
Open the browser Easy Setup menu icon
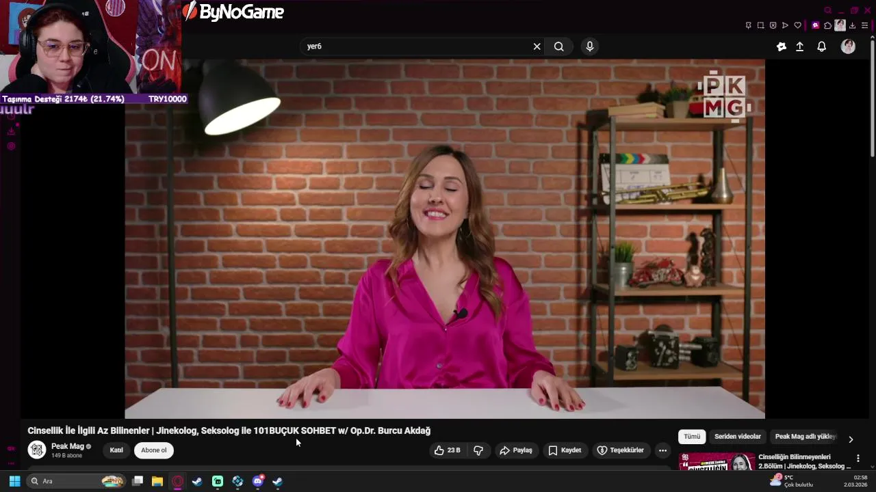[865, 25]
